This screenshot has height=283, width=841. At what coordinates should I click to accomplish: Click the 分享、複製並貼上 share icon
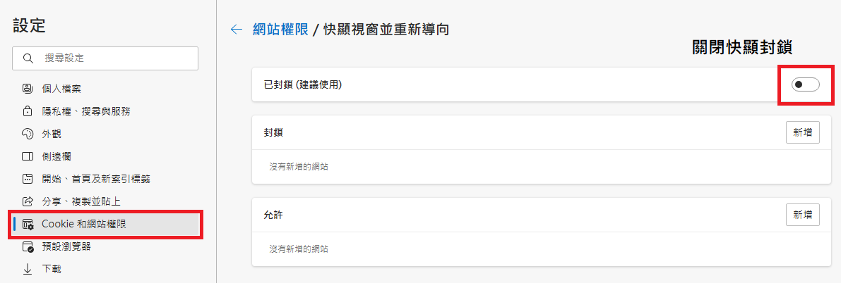pyautogui.click(x=28, y=201)
